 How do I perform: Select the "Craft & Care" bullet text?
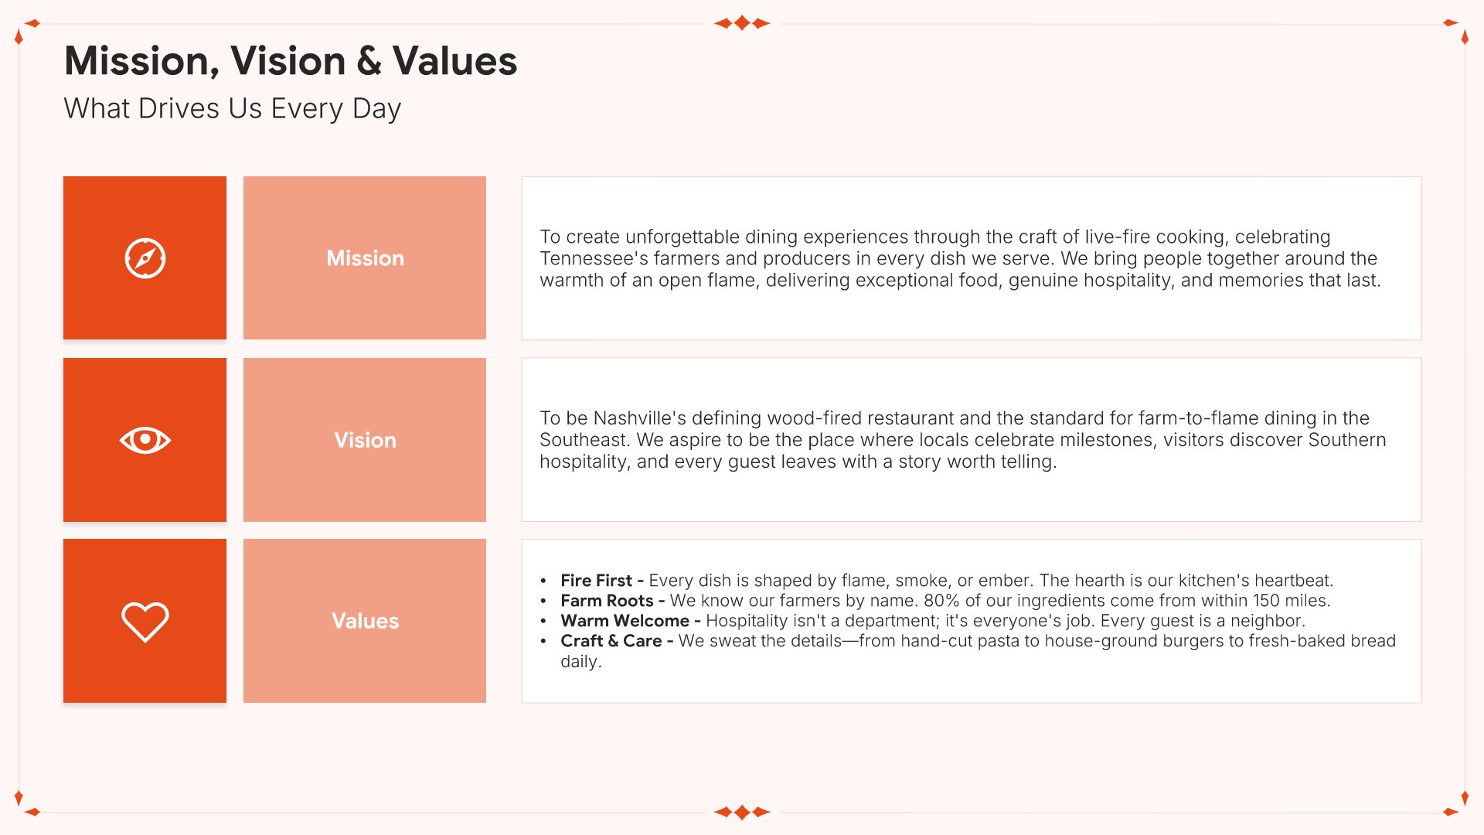(x=978, y=641)
